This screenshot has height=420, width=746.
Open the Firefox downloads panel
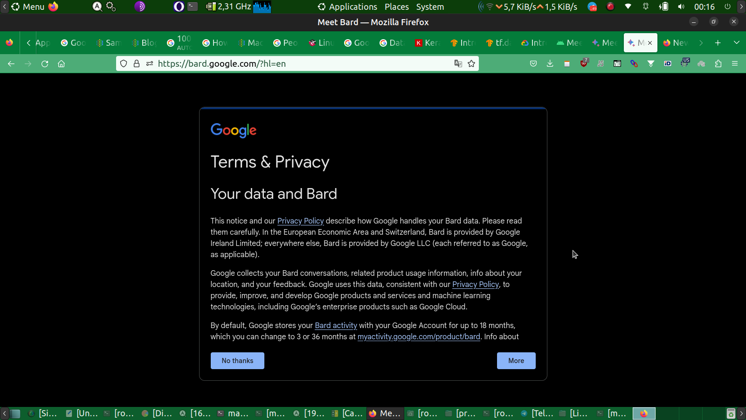click(x=550, y=64)
